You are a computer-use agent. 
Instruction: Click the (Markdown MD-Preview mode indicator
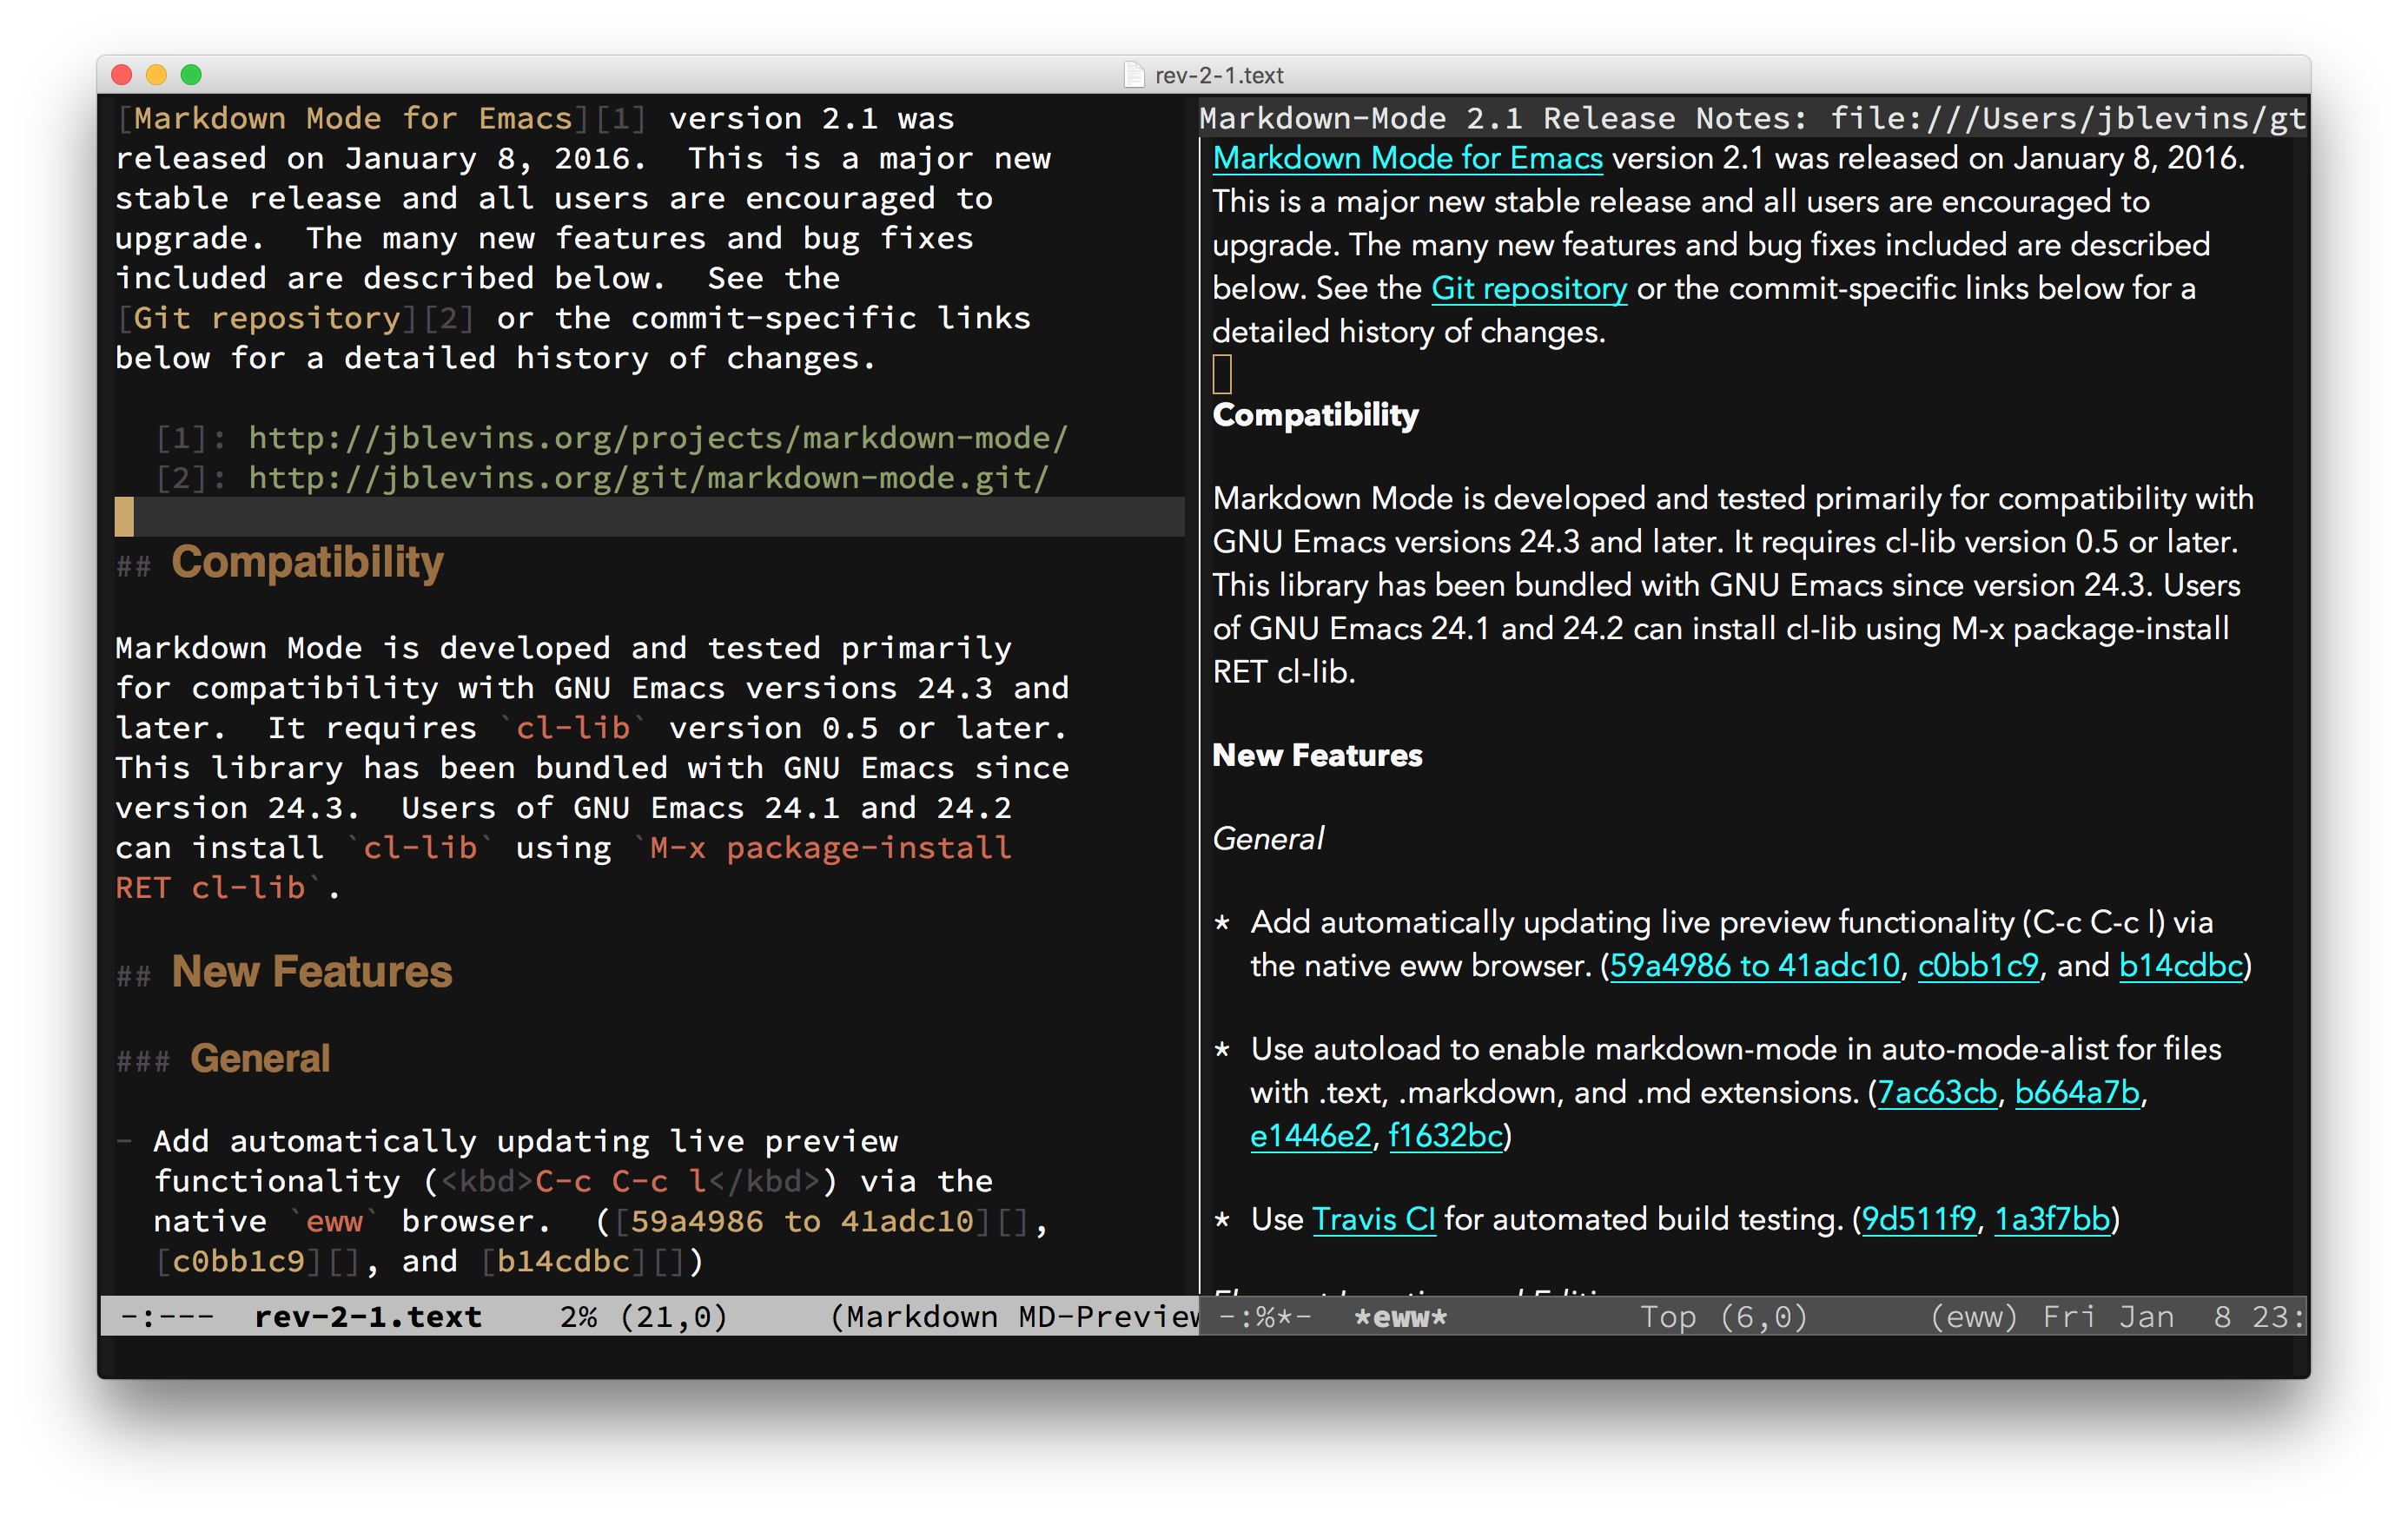point(1014,1317)
